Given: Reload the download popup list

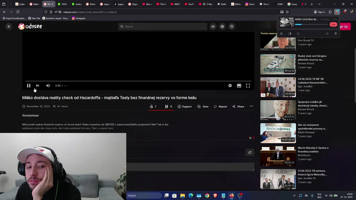Looking at the screenshot, I should [x=327, y=34].
